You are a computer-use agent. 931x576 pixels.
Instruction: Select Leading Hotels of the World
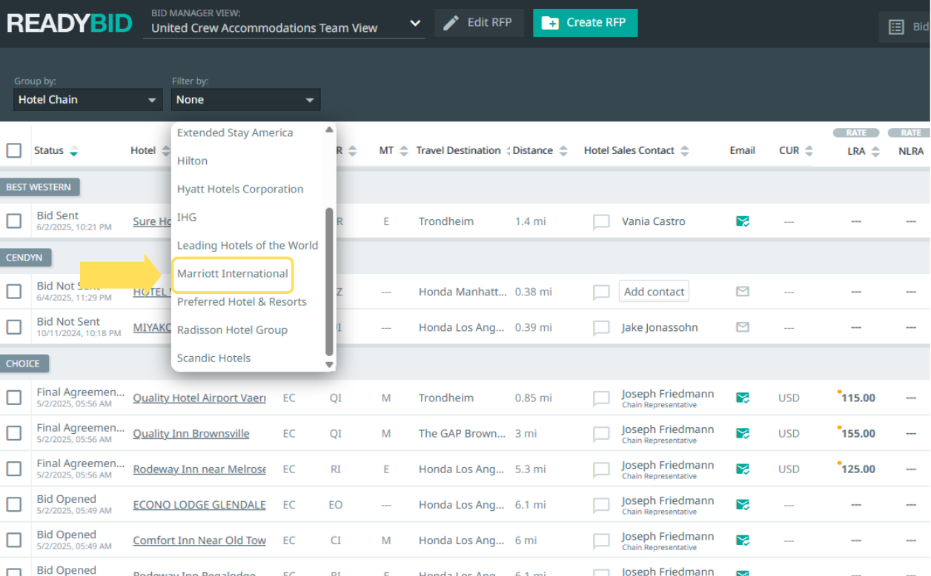click(248, 246)
